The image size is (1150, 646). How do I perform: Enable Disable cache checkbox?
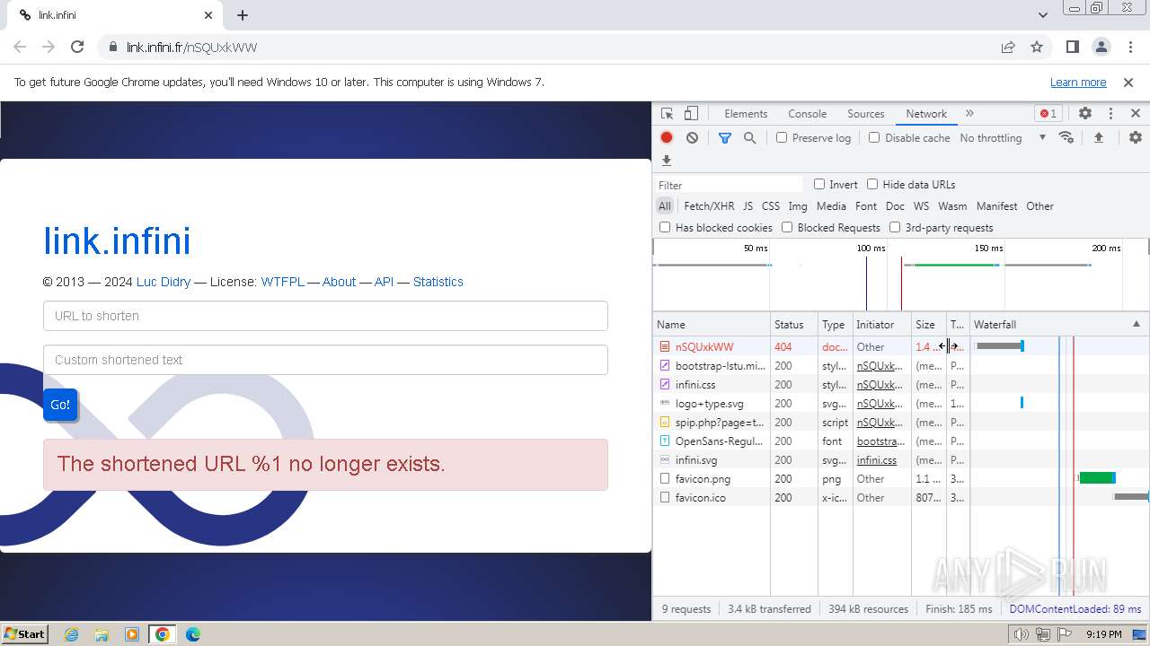[x=874, y=137]
